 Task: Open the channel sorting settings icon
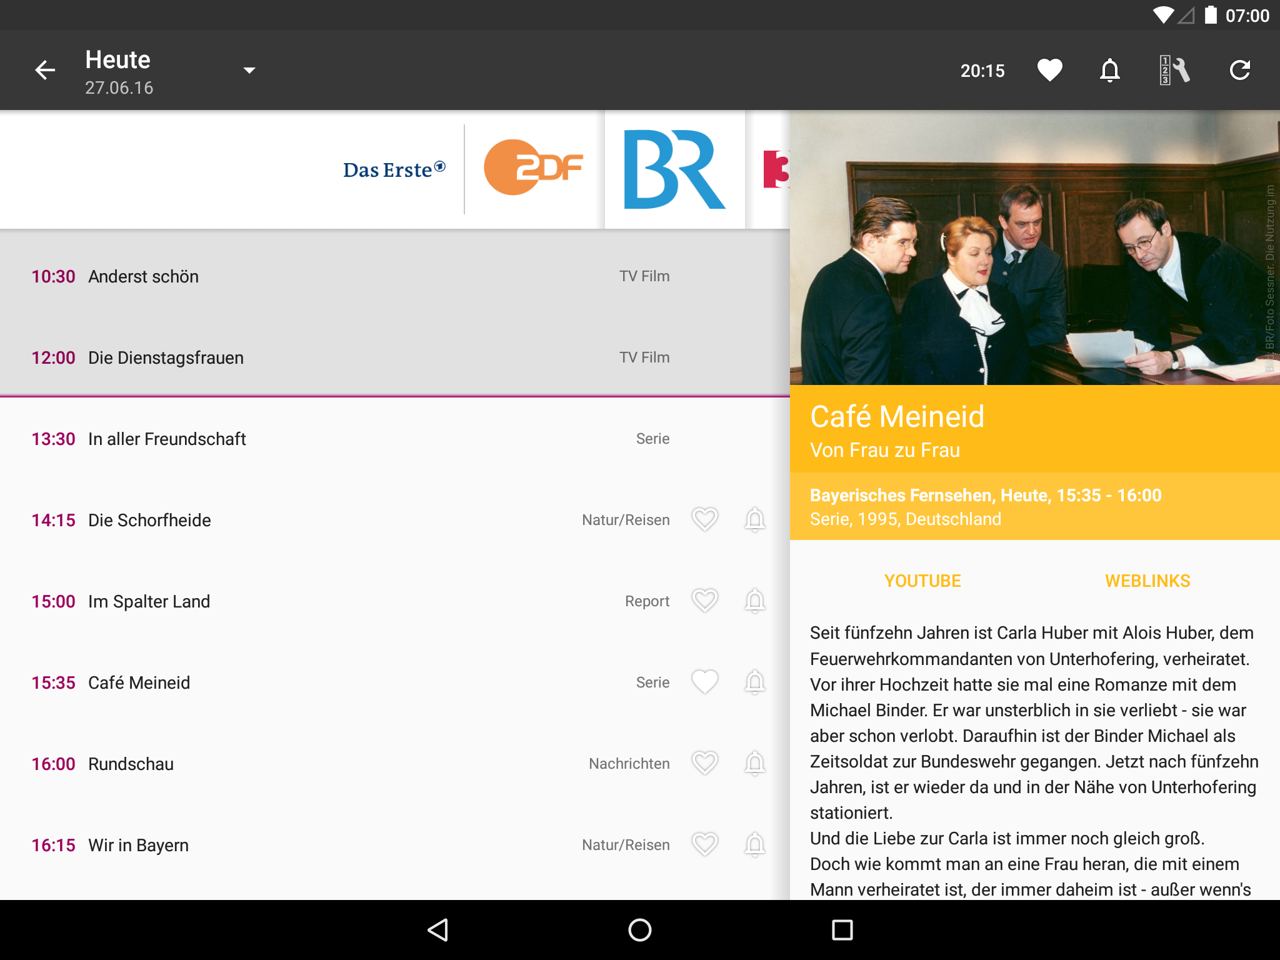pos(1174,70)
